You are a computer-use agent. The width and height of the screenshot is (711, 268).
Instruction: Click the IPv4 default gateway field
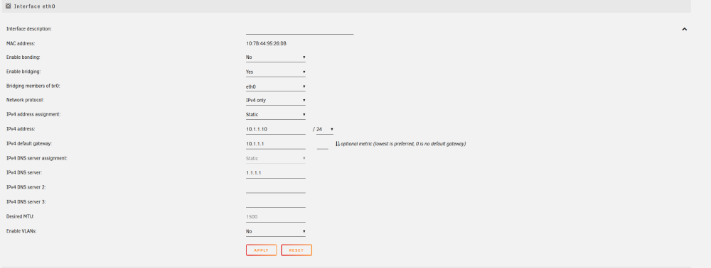[276, 144]
